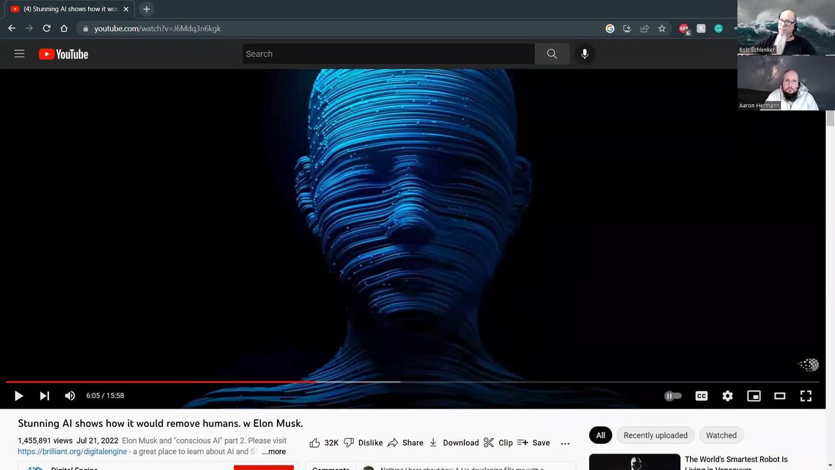Screen dimensions: 835x470
Task: Toggle the autoplay switch
Action: coord(673,396)
